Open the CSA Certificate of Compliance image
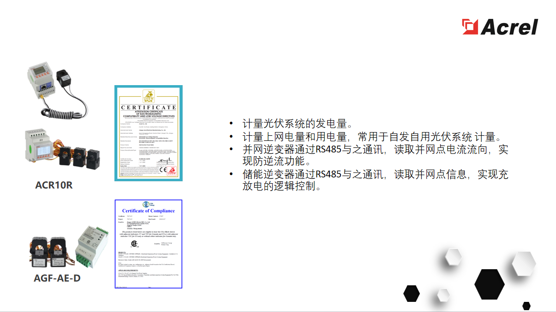This screenshot has height=312, width=556. [149, 244]
